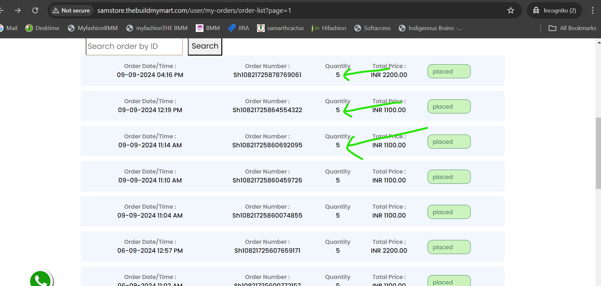
Task: Select order number Sh10821725860459726
Action: (267, 180)
